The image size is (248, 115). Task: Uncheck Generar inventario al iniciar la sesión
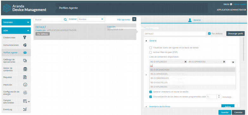150,92
